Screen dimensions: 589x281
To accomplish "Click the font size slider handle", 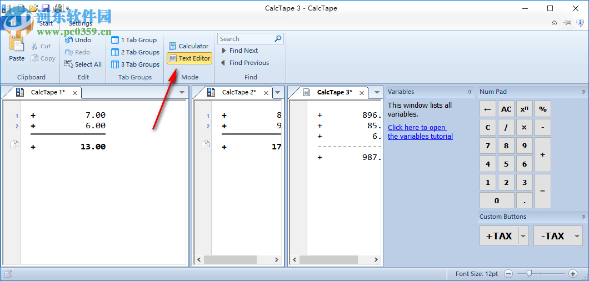I will (x=529, y=273).
